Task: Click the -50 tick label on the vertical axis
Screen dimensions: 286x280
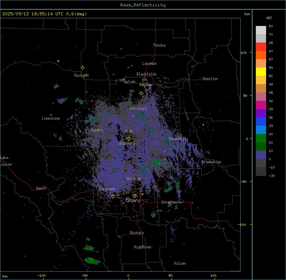Action: 244,182
